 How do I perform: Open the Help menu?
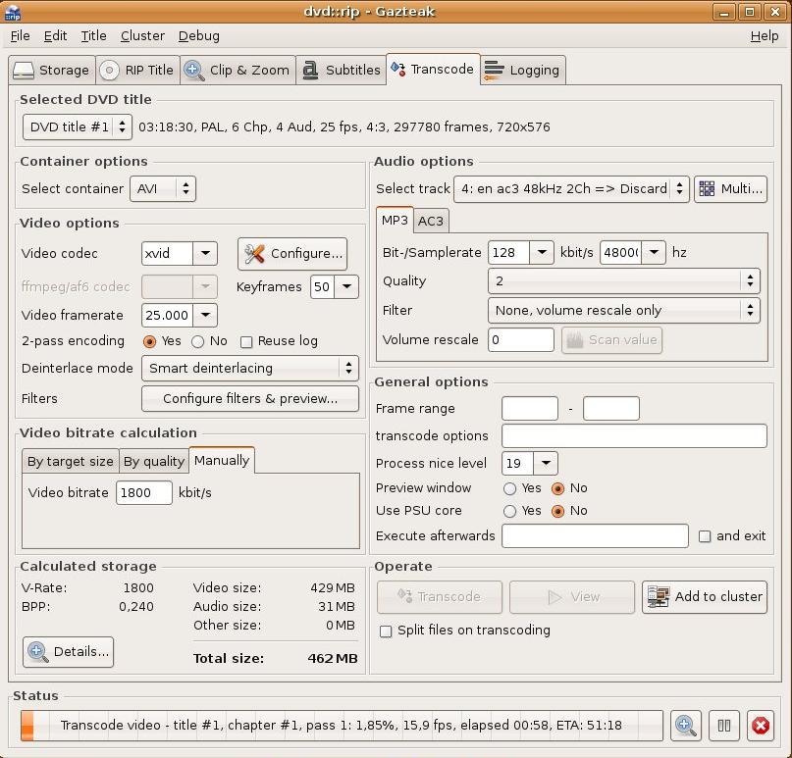[765, 36]
